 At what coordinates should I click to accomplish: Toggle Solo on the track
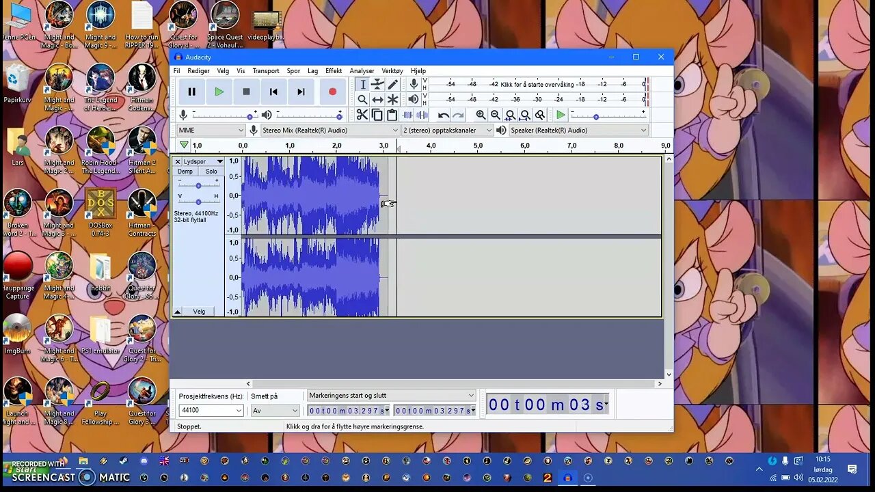click(211, 172)
